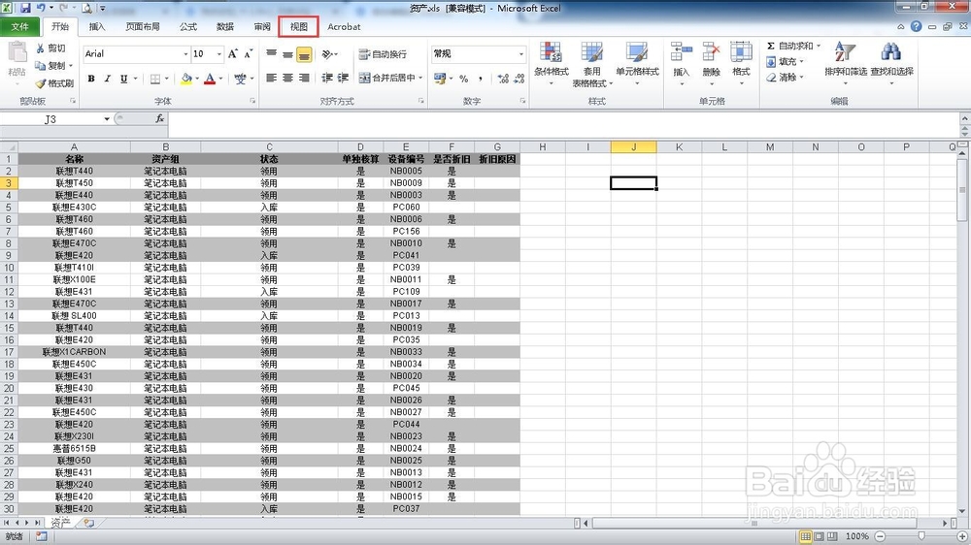
Task: Toggle underline formatting
Action: click(x=124, y=79)
